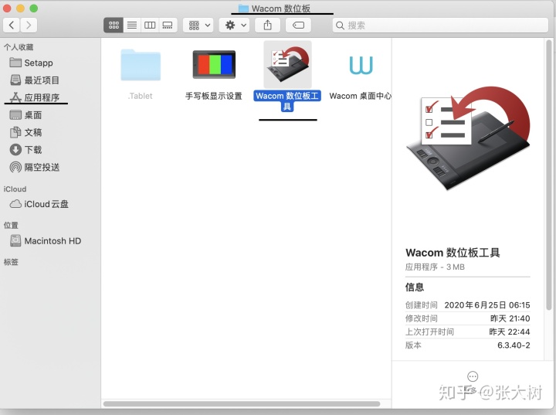
Task: Select Macintosh HD in the sidebar
Action: tap(46, 240)
